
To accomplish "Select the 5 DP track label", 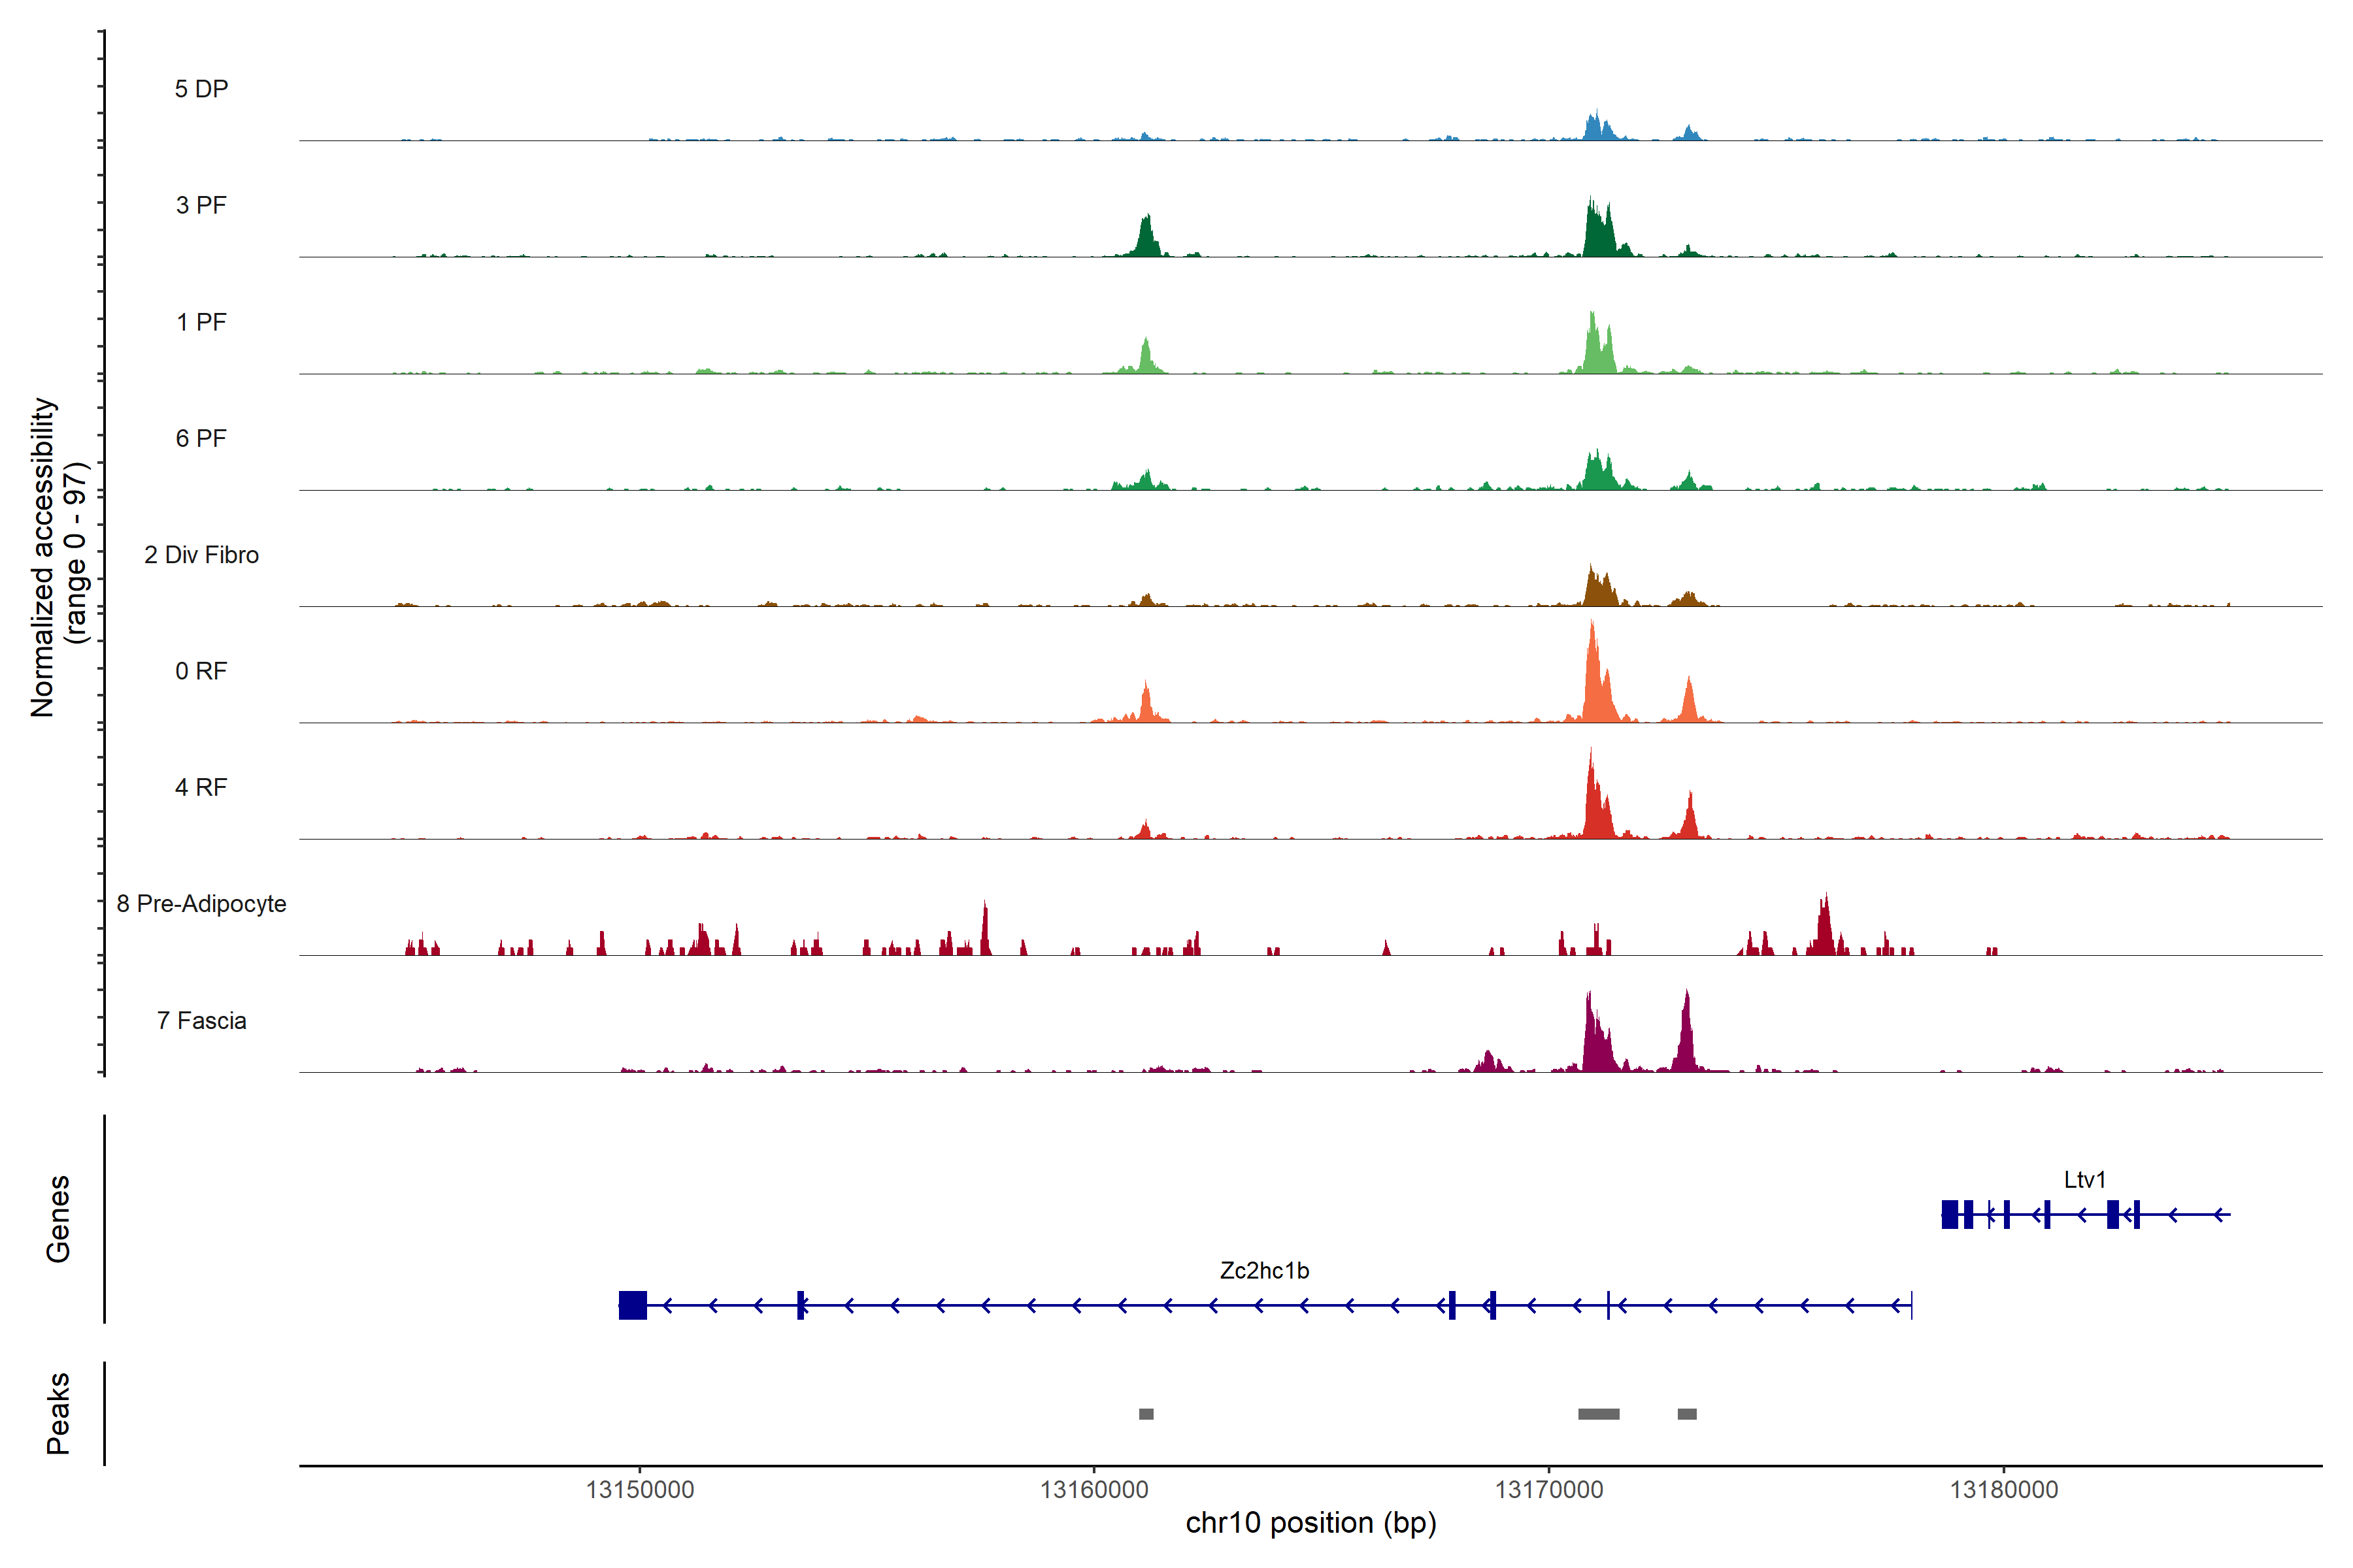I will pos(201,89).
